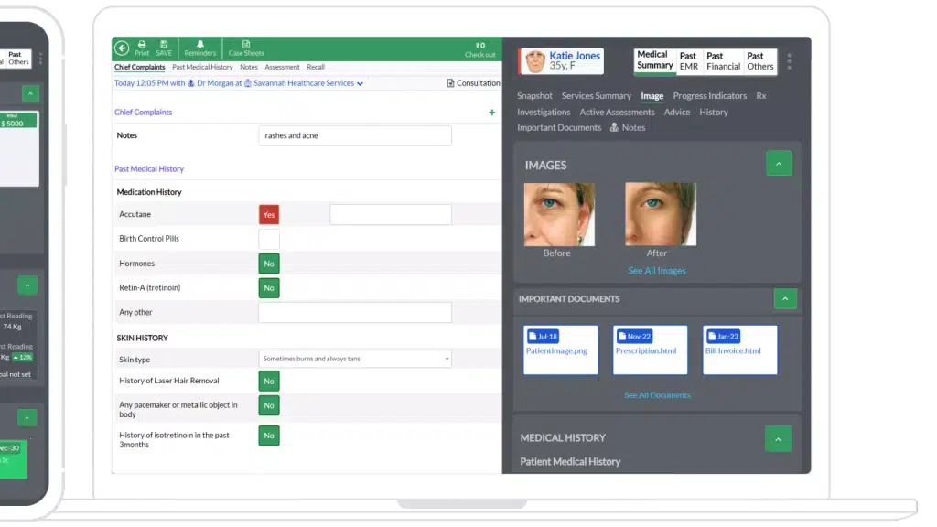Open Skin type dropdown
This screenshot has width=937, height=527.
coord(355,359)
